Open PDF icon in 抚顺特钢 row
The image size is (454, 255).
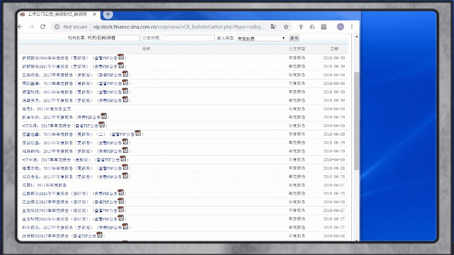click(x=99, y=235)
